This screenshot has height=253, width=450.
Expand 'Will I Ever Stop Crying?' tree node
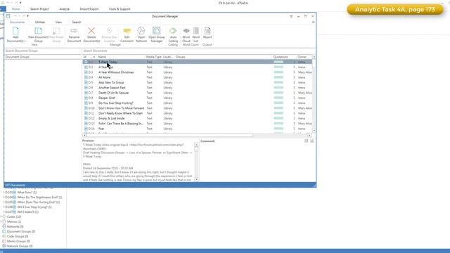[x=4, y=207]
